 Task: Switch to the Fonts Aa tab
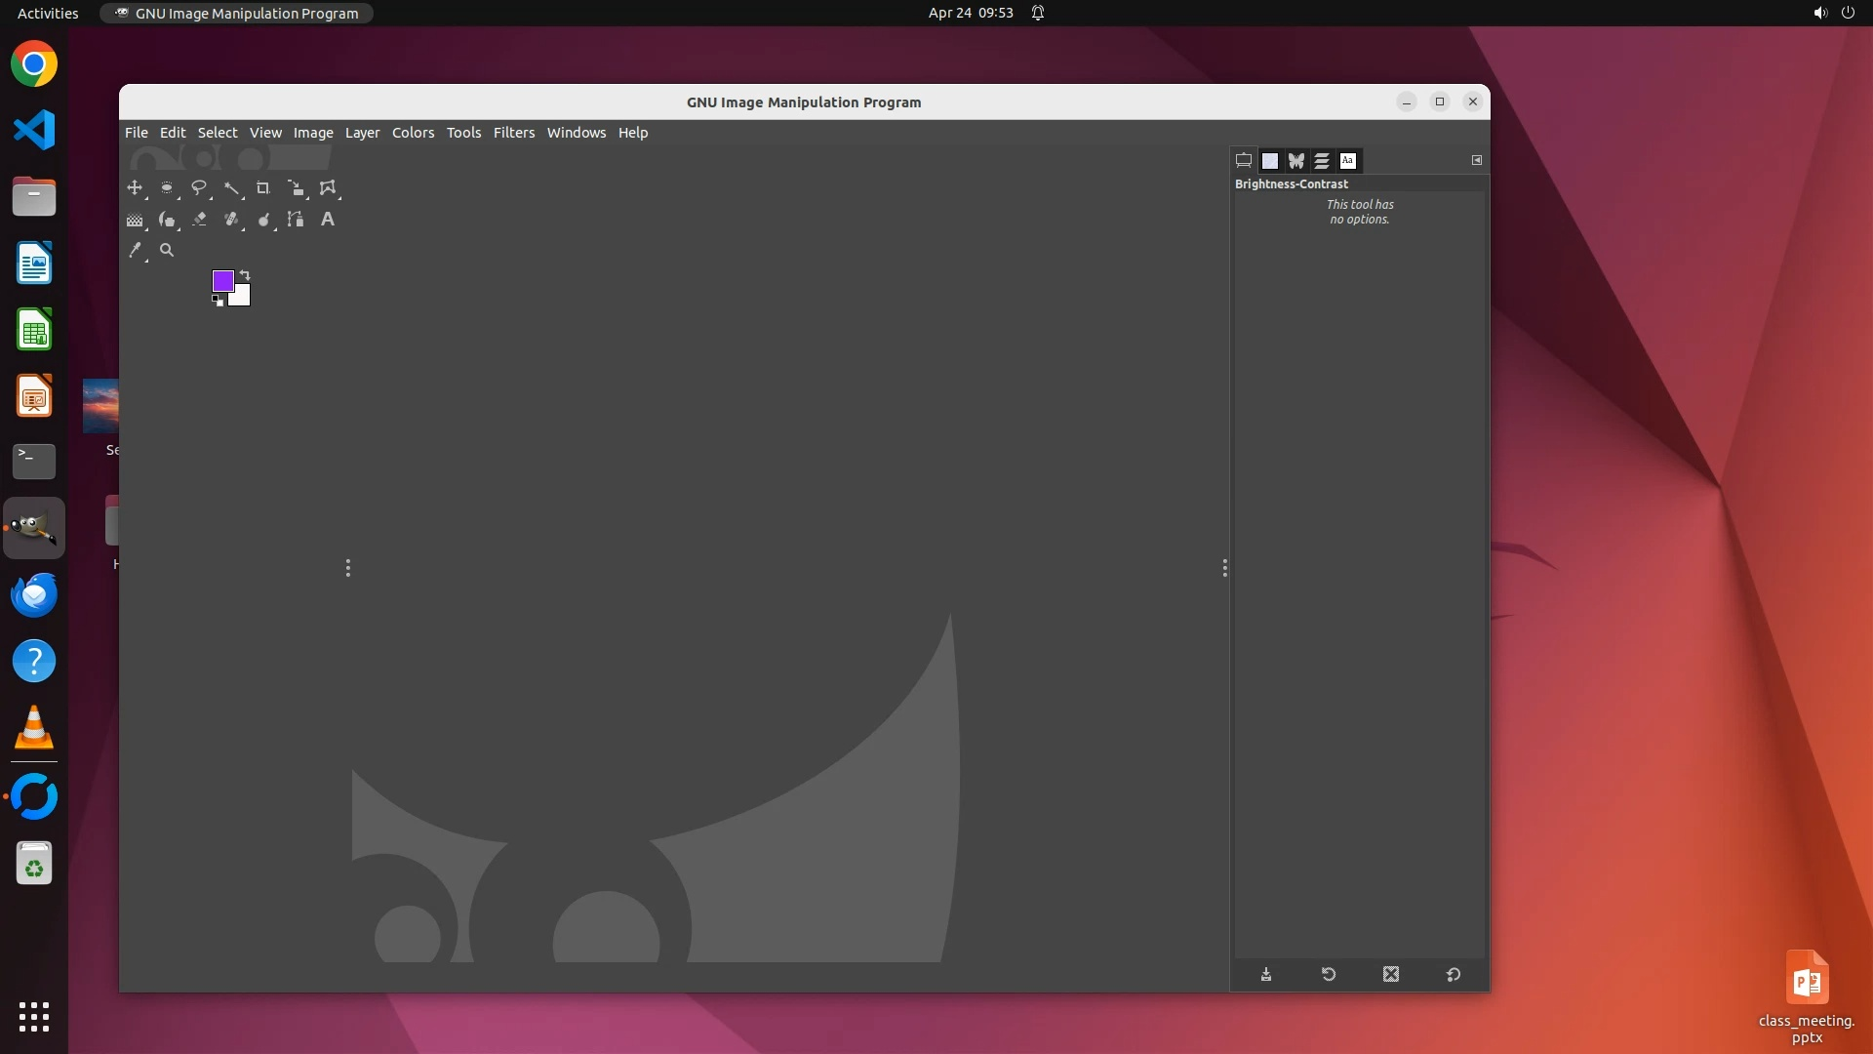[1347, 161]
